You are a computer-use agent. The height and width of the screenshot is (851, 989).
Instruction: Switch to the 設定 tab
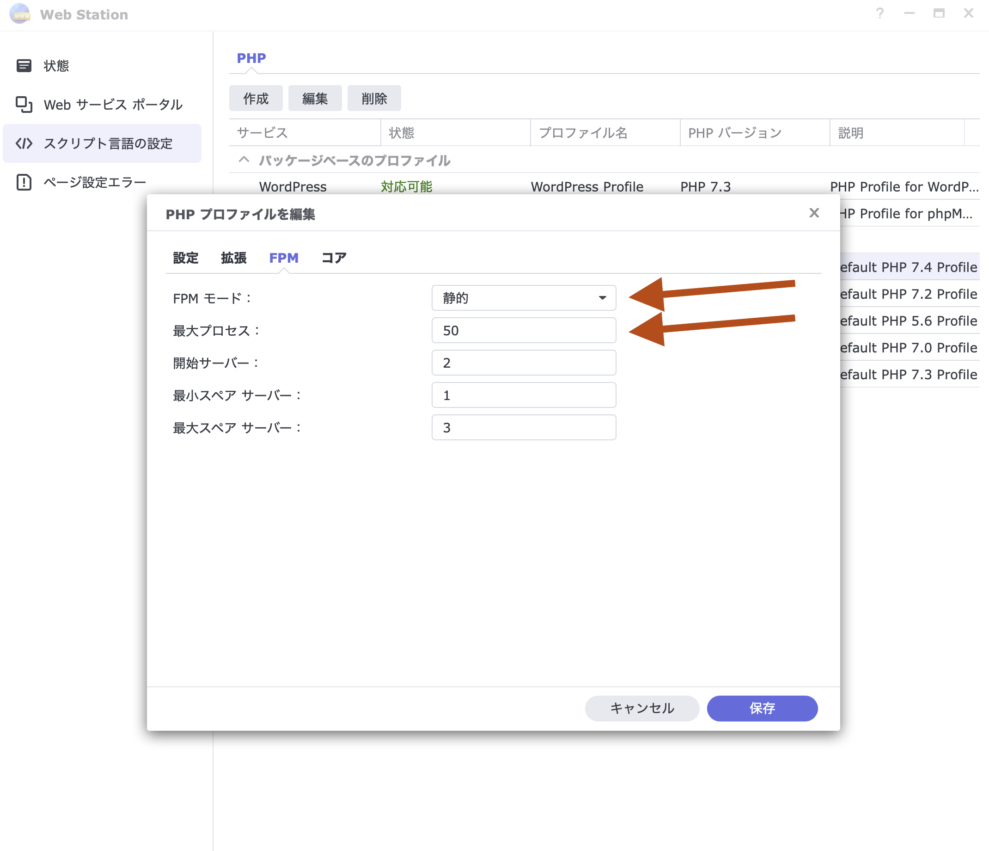(x=185, y=258)
